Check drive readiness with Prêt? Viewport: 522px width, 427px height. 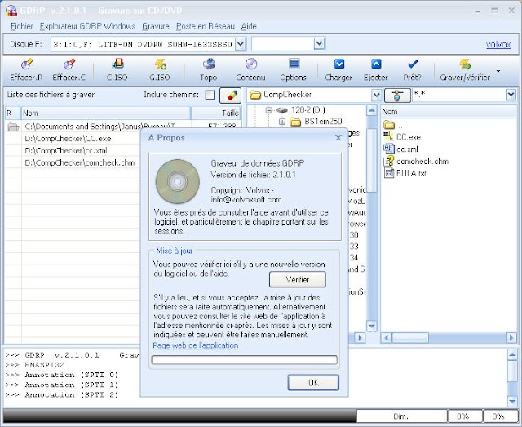click(x=413, y=70)
